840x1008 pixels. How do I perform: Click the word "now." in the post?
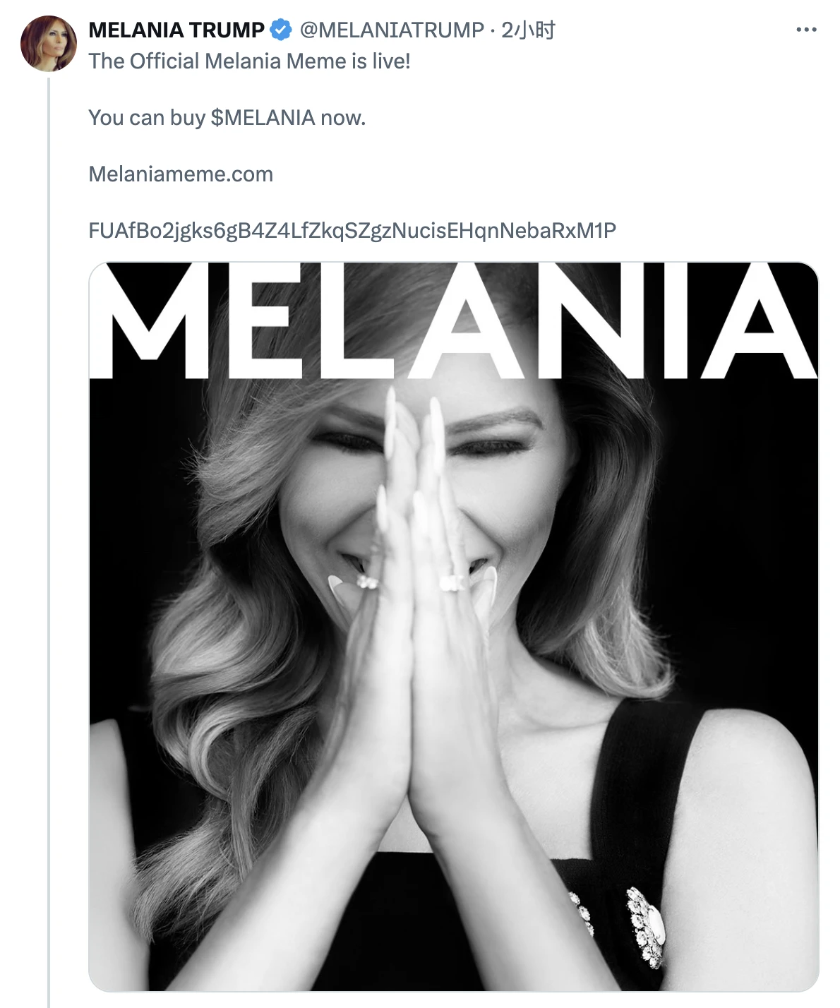(x=343, y=117)
